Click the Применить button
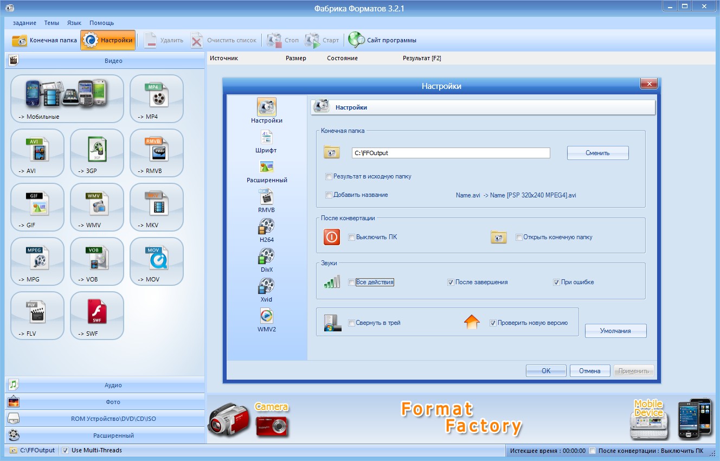Image resolution: width=720 pixels, height=461 pixels. coord(634,371)
